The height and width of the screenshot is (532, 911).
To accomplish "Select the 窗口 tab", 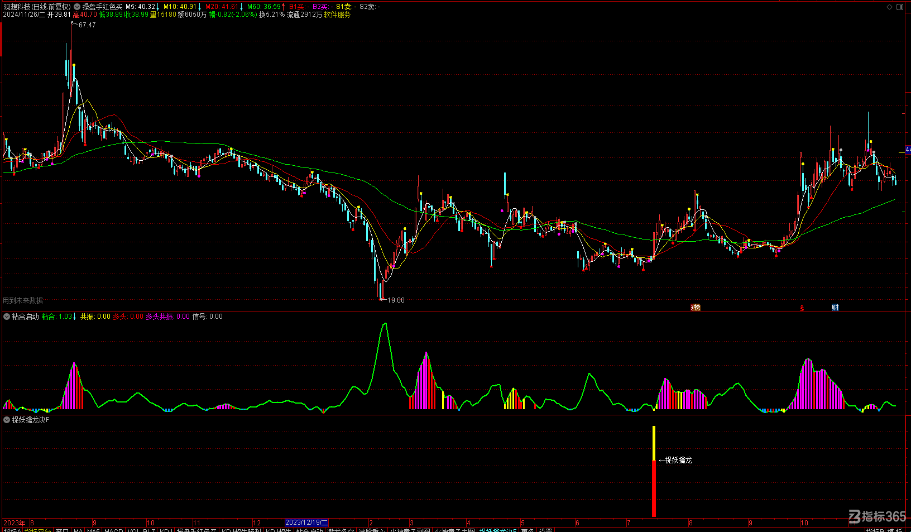I will [x=62, y=530].
